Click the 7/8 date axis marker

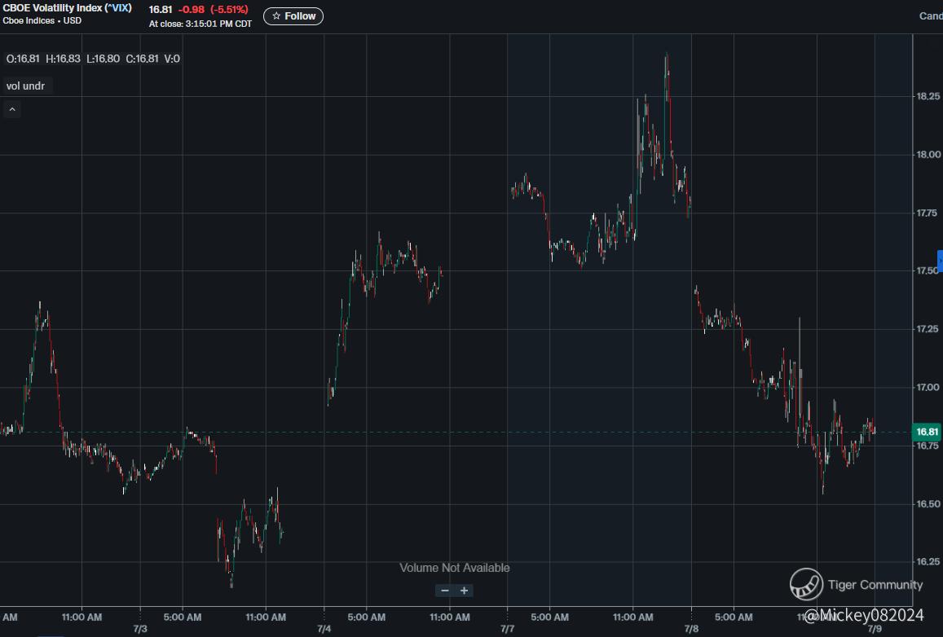pos(691,629)
